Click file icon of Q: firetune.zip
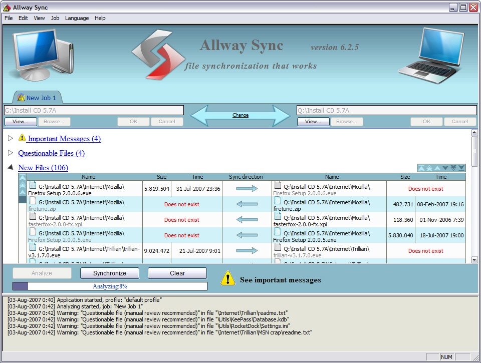 (x=278, y=201)
